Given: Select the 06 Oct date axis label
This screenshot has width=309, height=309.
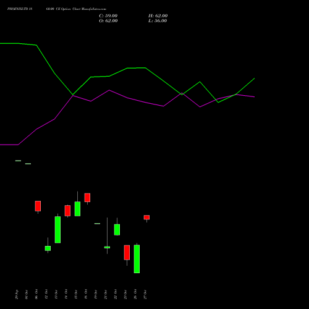Looking at the screenshot, I should [x=36, y=294].
